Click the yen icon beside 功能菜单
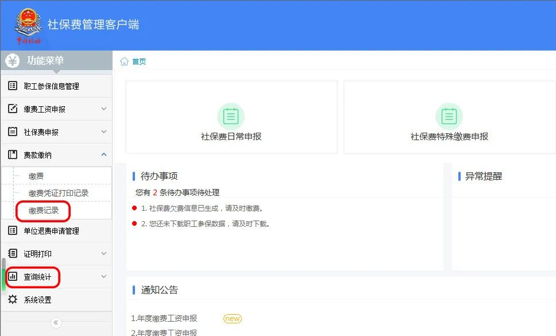This screenshot has width=556, height=336. 13,61
